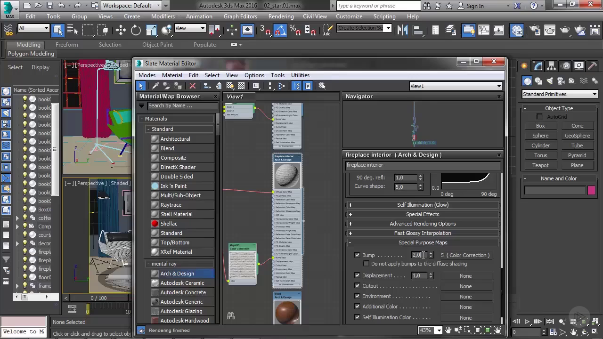Open the Rendering menu in main menu bar
603x339 pixels.
(281, 16)
